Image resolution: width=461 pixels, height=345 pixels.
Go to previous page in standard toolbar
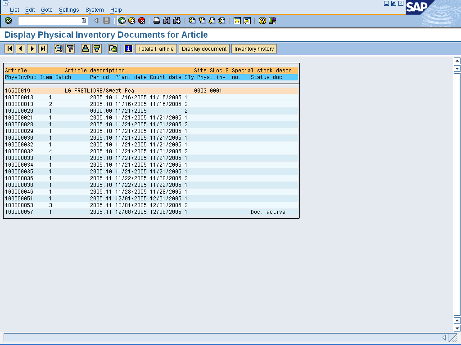pyautogui.click(x=202, y=21)
